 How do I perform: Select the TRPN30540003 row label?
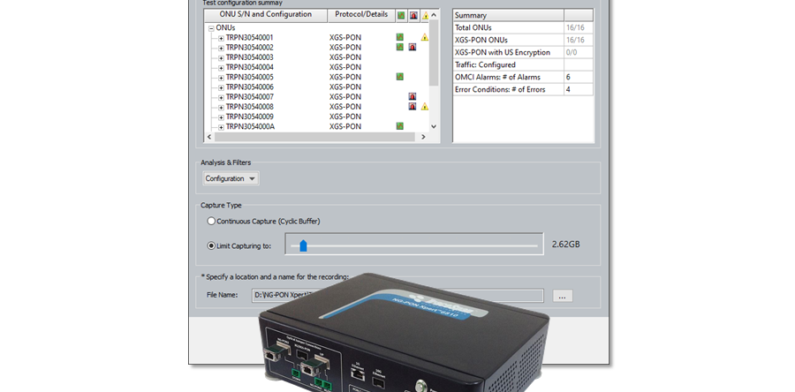(x=249, y=57)
